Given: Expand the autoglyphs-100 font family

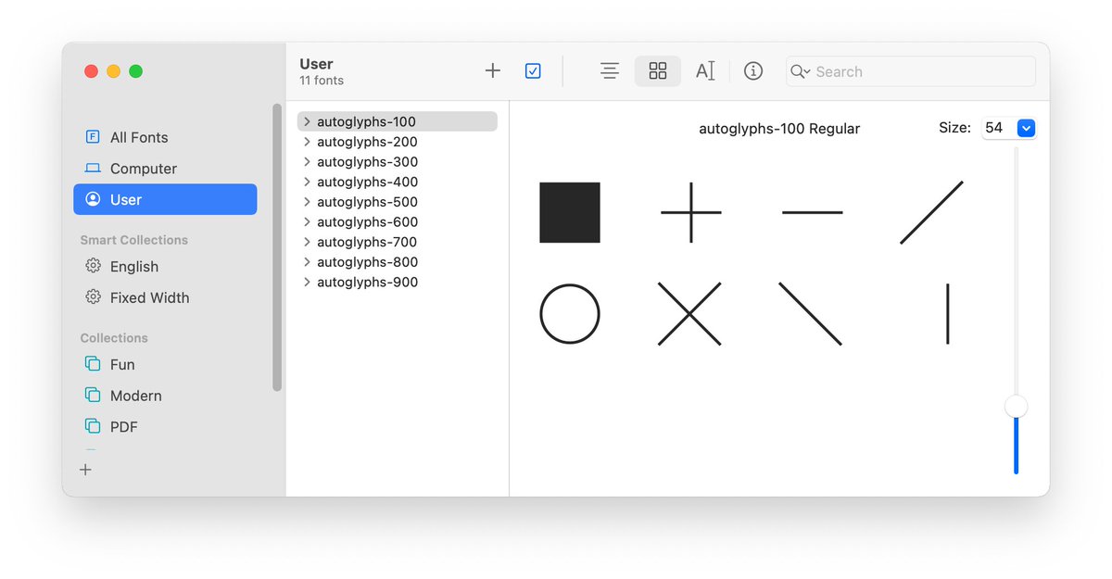Looking at the screenshot, I should (x=307, y=121).
